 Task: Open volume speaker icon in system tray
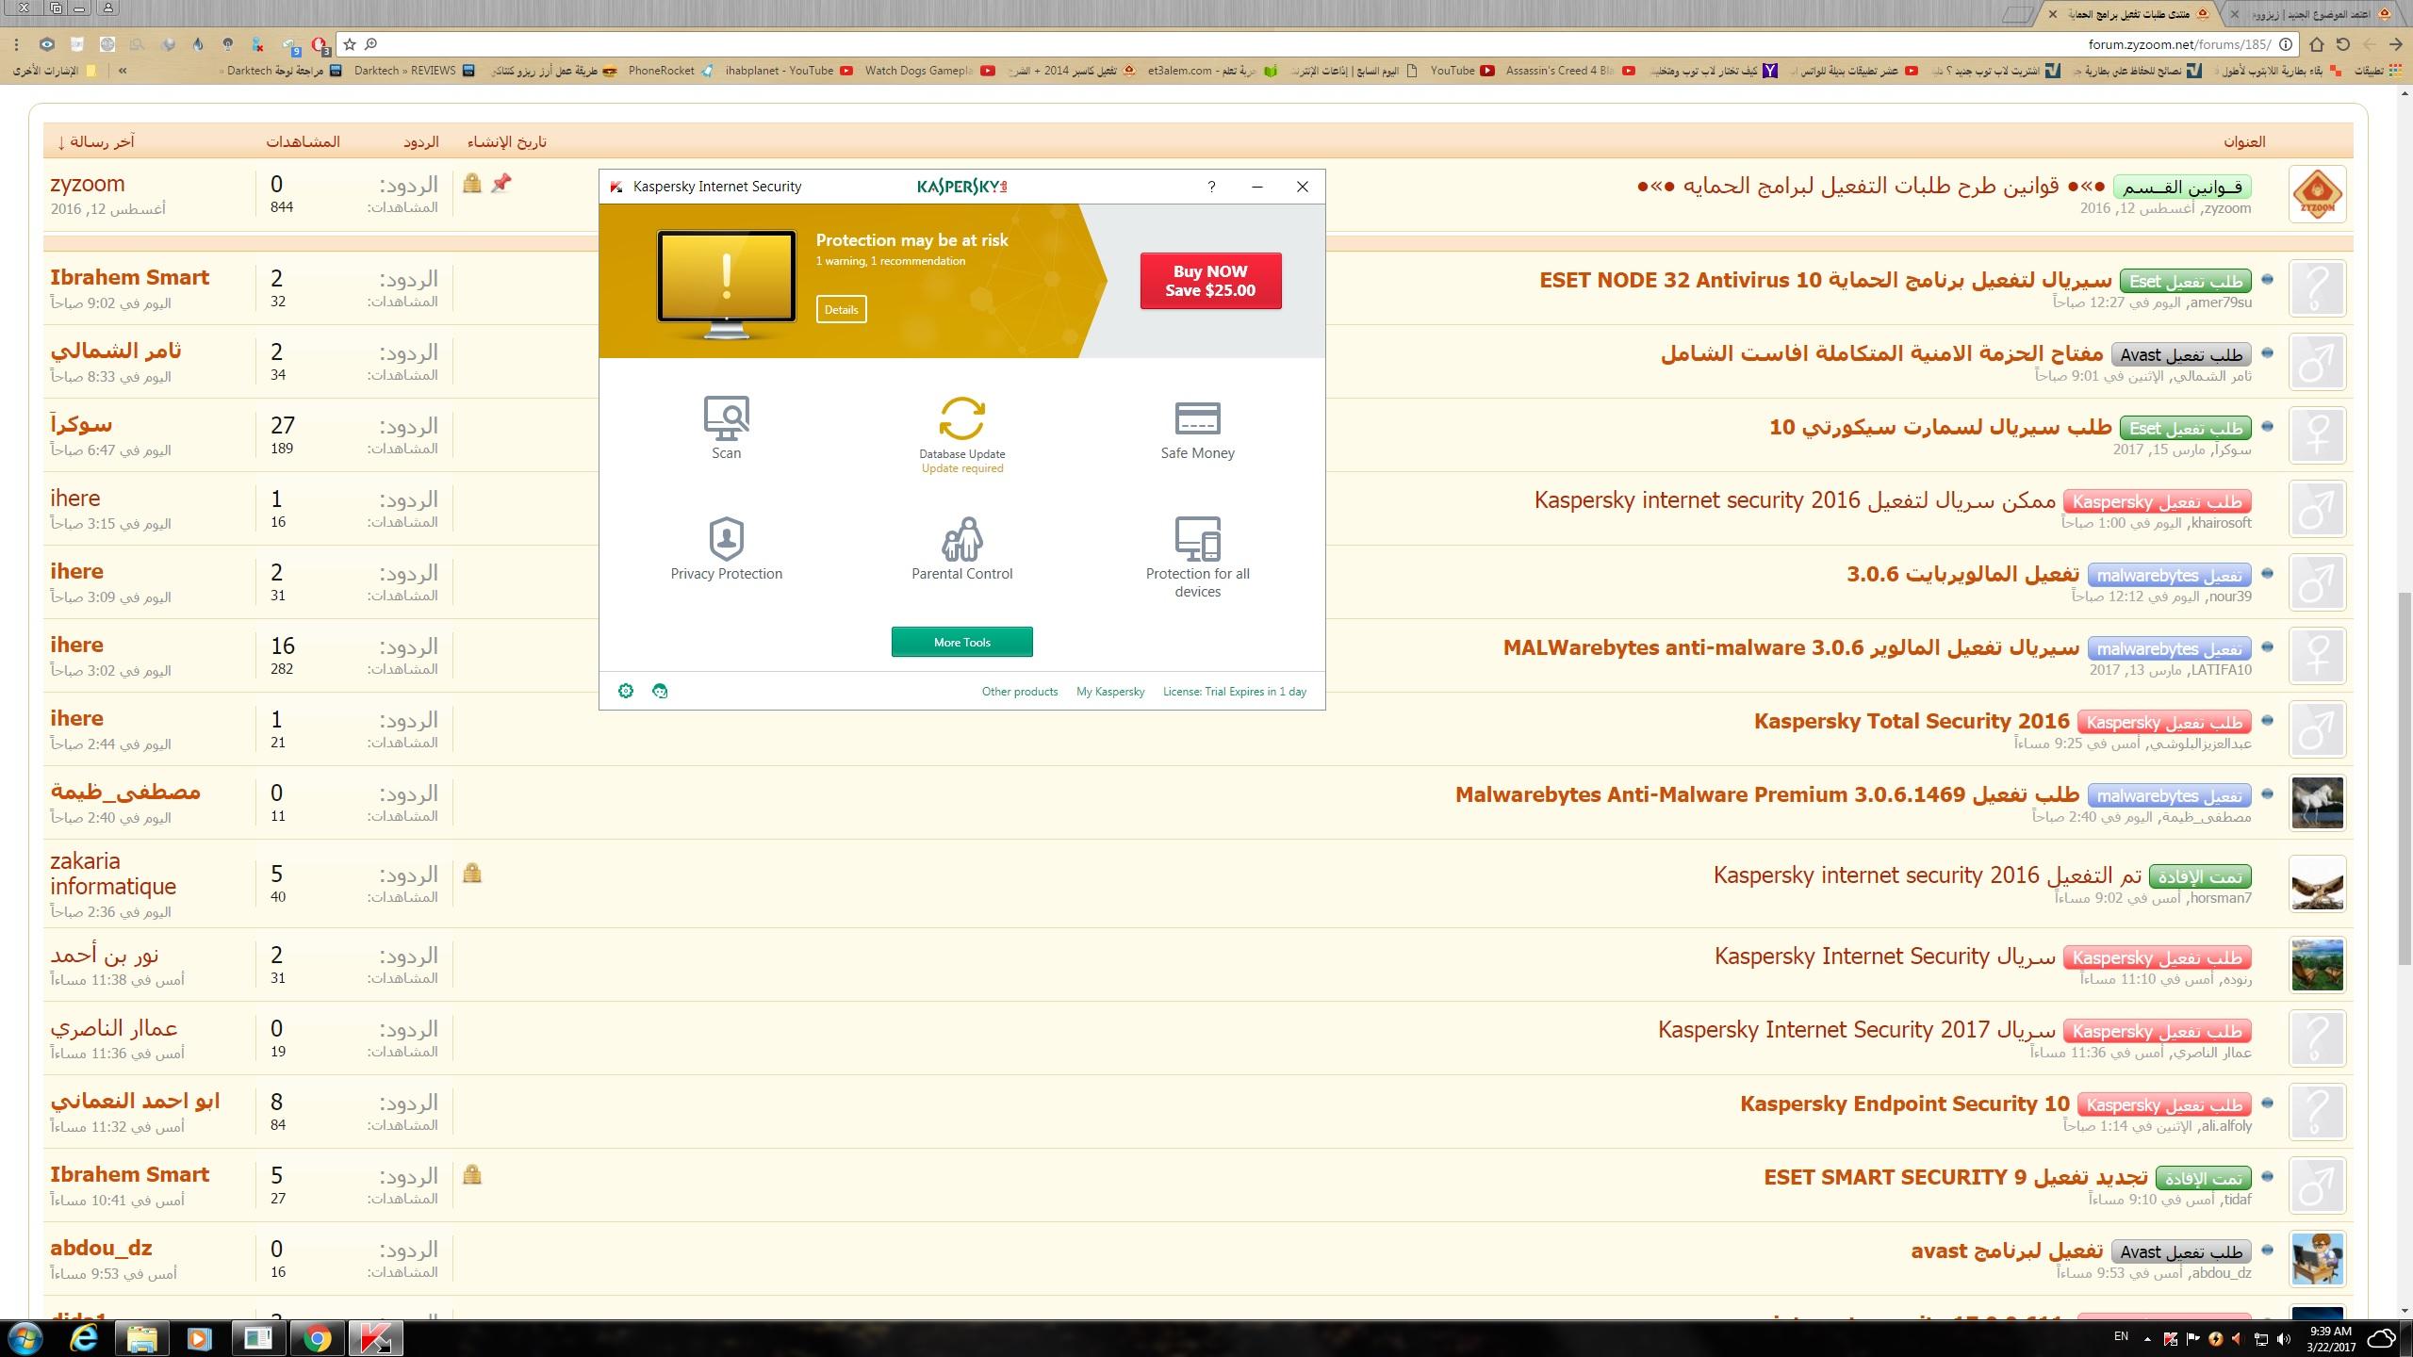(x=2284, y=1338)
